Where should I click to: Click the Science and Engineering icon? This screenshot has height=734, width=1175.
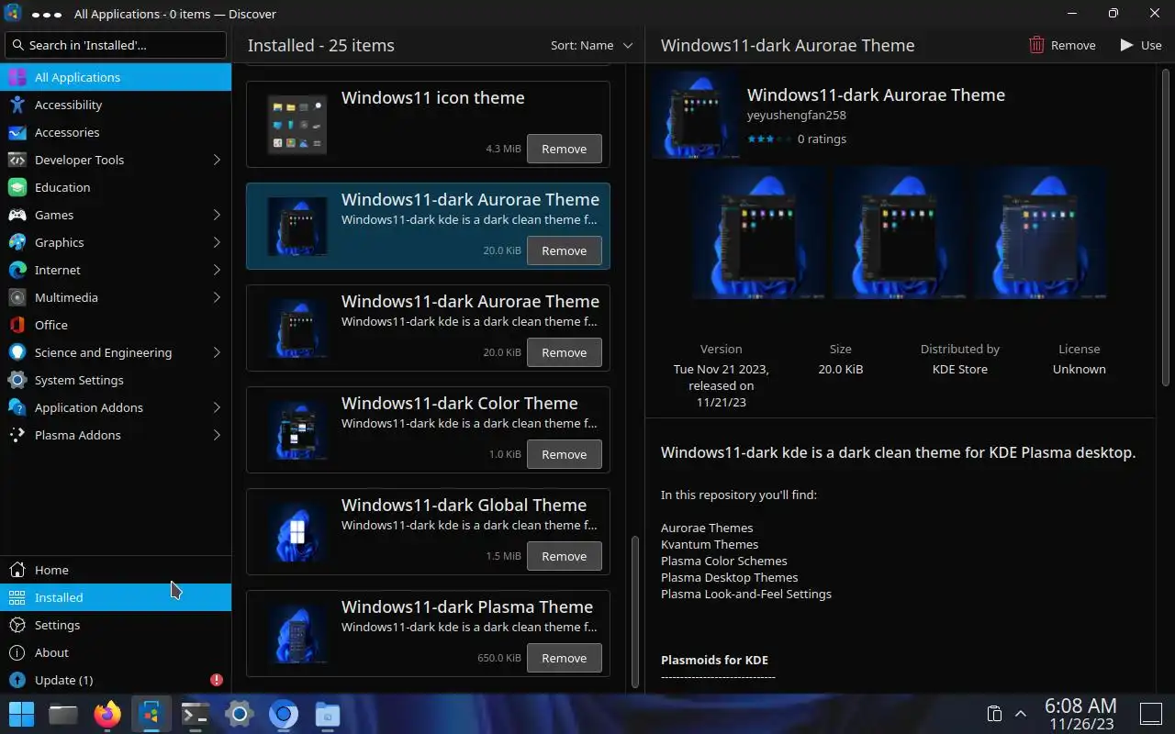click(x=17, y=352)
